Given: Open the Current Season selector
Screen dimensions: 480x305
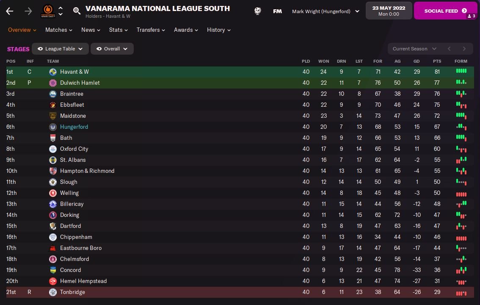Looking at the screenshot, I should point(414,49).
